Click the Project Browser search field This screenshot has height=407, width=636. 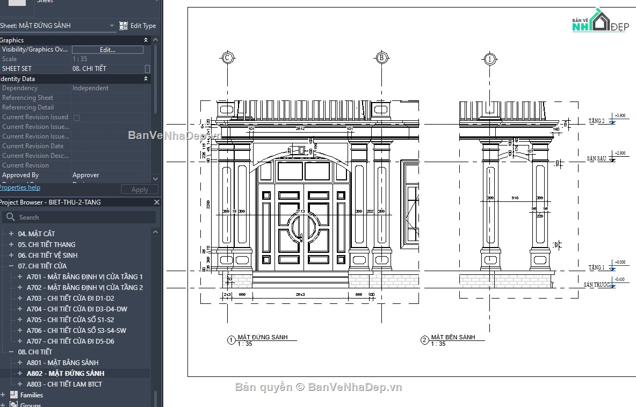click(79, 217)
